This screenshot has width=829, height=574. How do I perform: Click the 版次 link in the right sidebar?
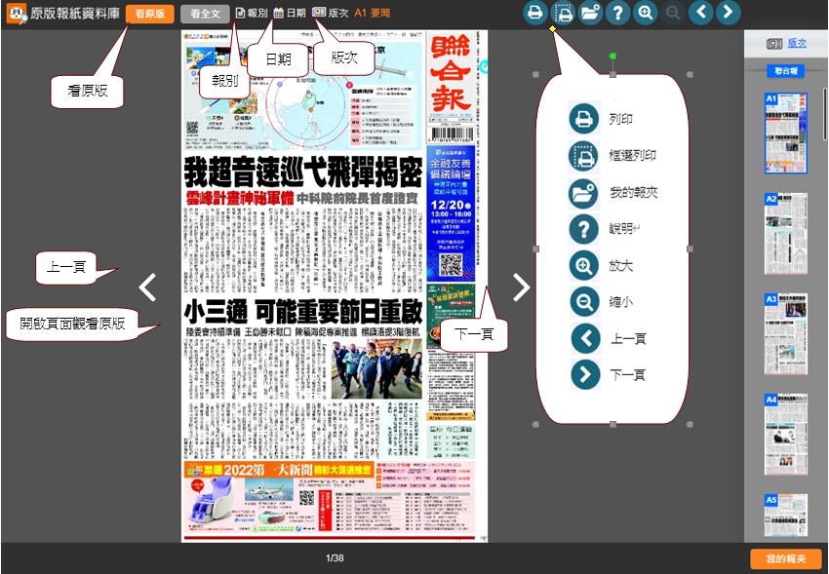click(x=797, y=43)
